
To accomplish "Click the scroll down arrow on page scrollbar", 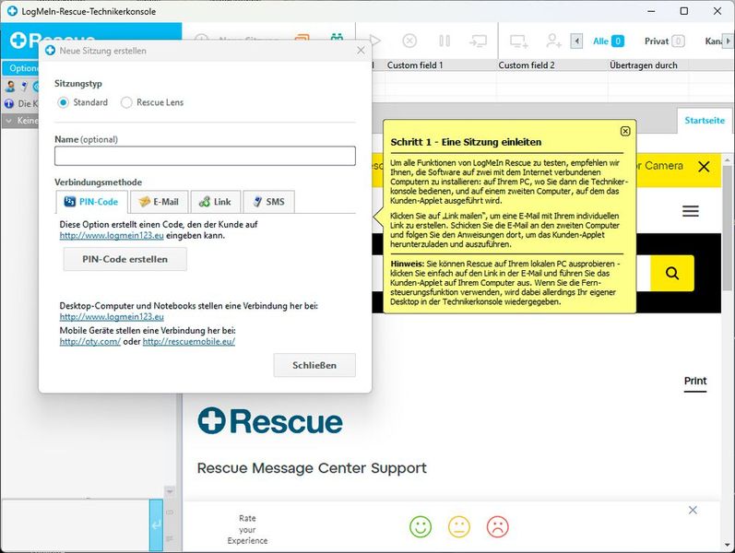I will click(727, 545).
